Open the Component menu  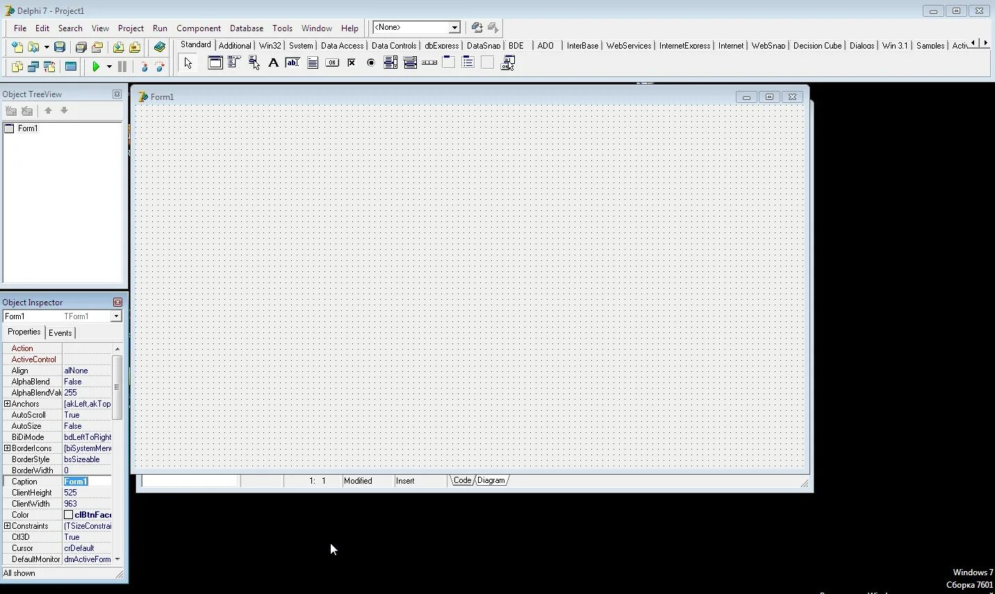pos(199,28)
